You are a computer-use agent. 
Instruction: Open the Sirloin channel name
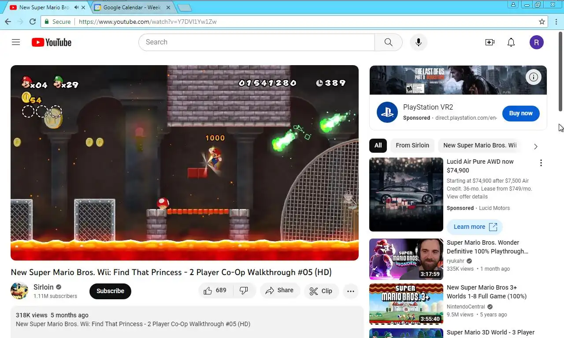[43, 287]
